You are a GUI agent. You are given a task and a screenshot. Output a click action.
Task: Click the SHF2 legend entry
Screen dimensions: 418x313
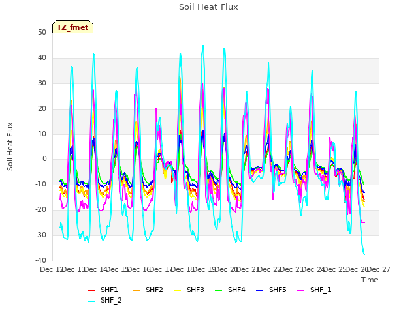pos(148,290)
